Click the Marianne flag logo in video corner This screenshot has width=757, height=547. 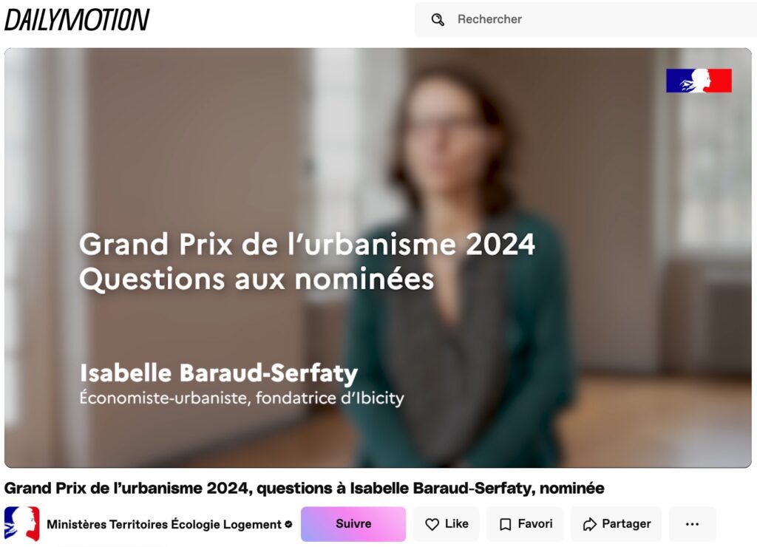point(699,81)
